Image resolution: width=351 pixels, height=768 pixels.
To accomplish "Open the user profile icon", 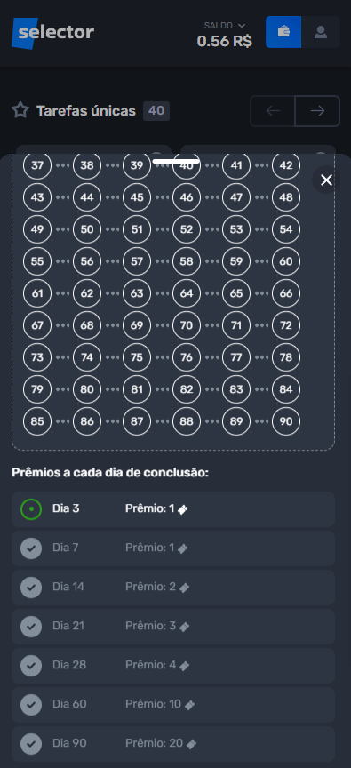I will click(321, 32).
